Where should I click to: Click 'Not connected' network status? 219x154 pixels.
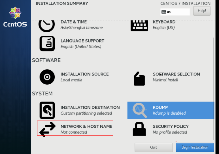[x=74, y=132]
